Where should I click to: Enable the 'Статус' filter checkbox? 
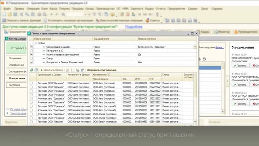[x=31, y=58]
